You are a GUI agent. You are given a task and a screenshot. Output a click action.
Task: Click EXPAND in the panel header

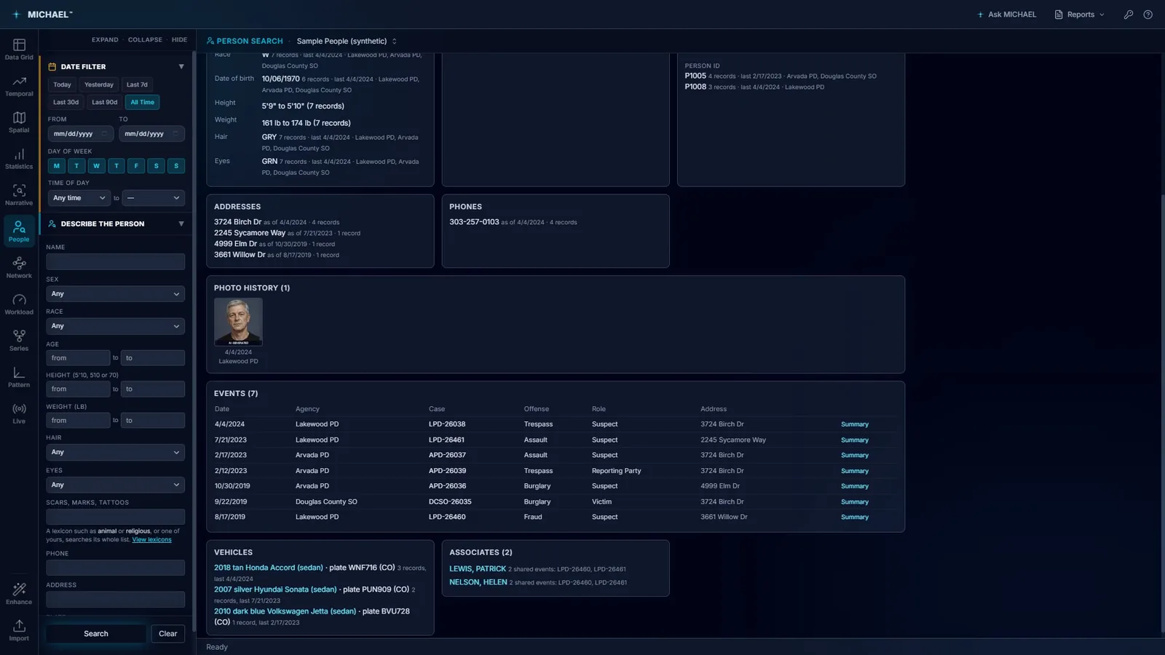click(105, 40)
